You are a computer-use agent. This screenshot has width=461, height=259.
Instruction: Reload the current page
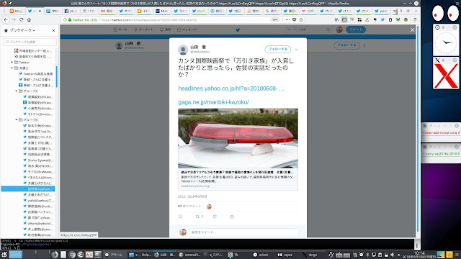point(21,19)
